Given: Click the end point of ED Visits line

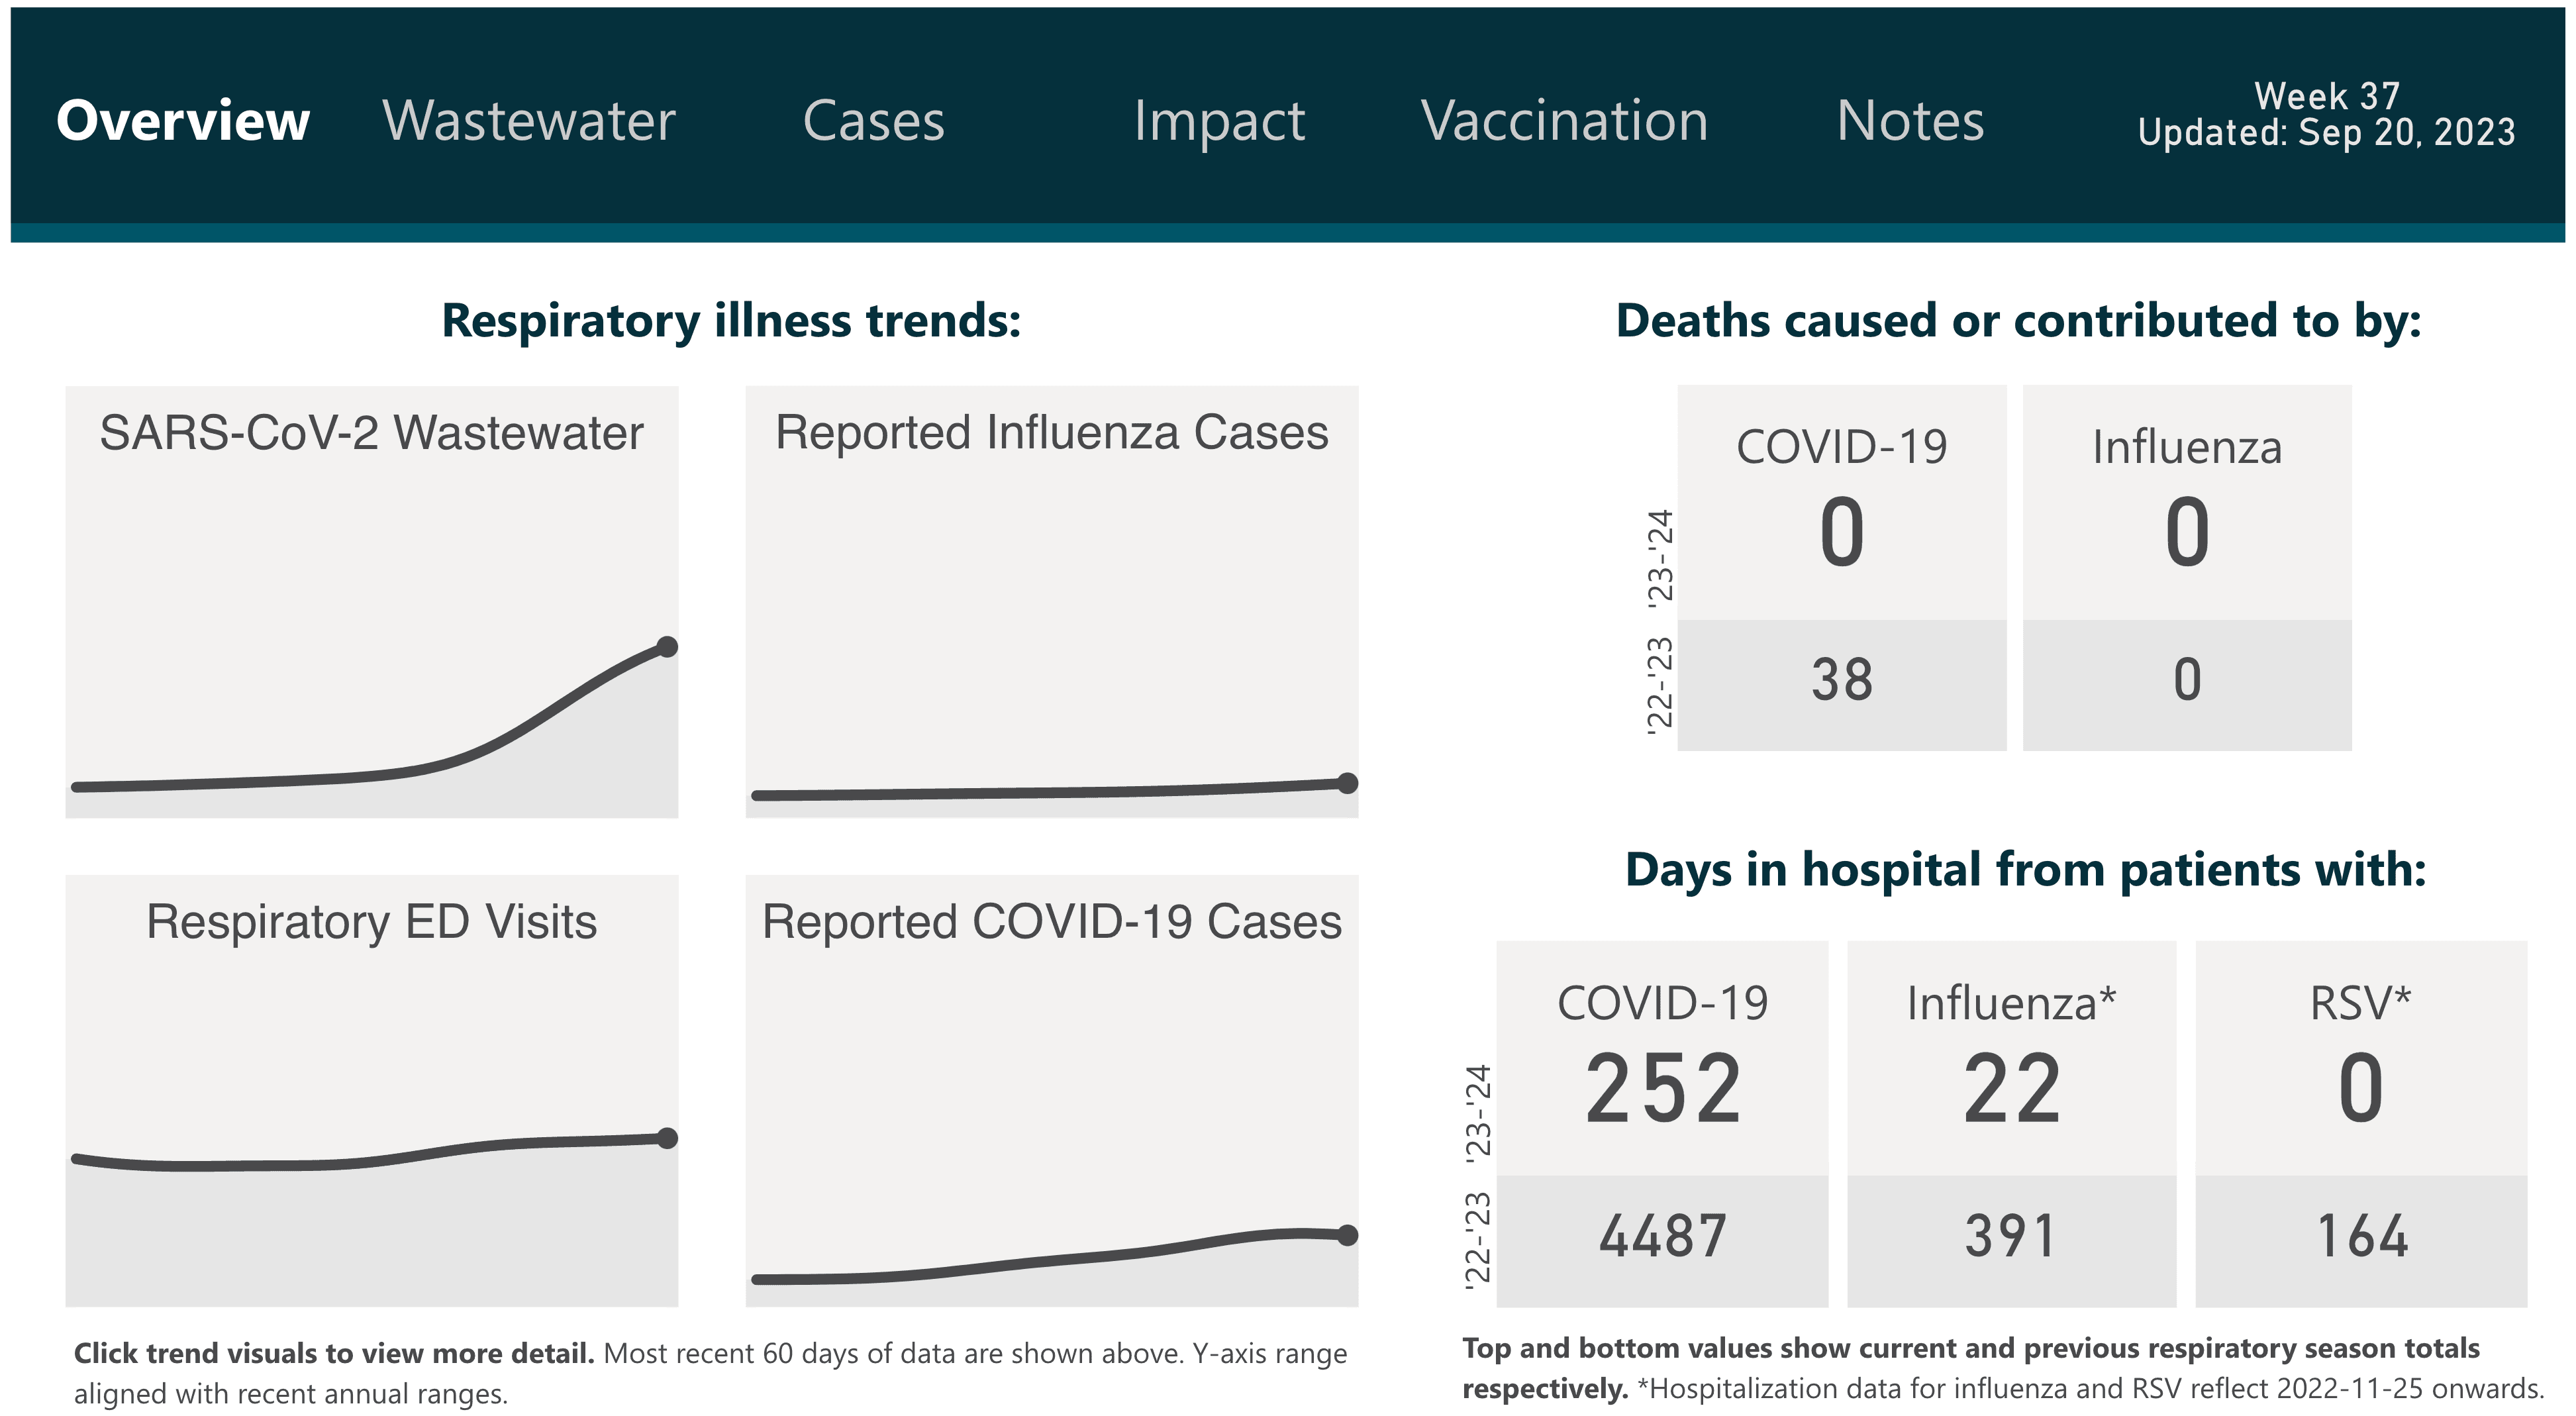Looking at the screenshot, I should [x=667, y=1138].
